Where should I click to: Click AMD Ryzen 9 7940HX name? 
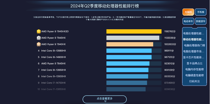[54, 44]
